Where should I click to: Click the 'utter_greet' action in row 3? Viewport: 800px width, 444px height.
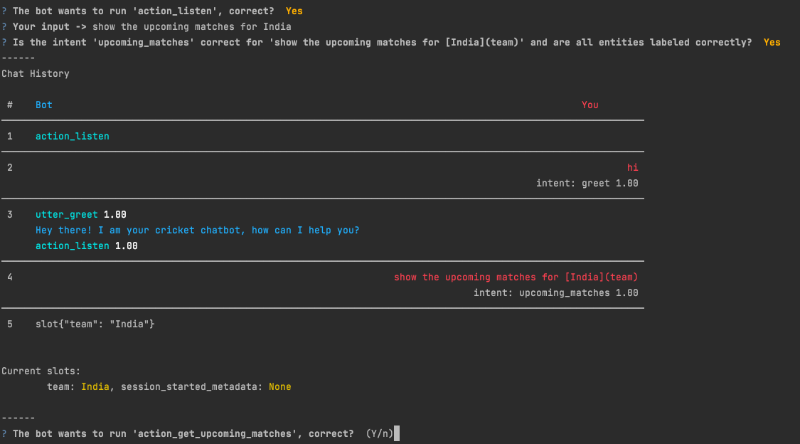67,214
